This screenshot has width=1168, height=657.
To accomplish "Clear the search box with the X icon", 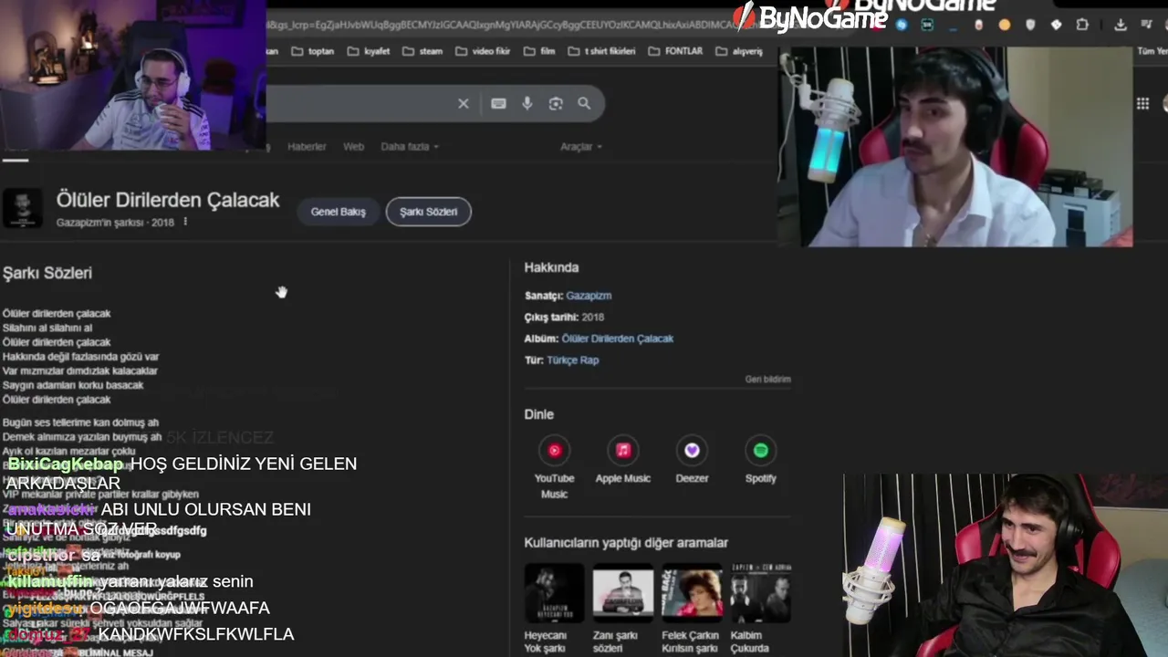I will point(464,104).
